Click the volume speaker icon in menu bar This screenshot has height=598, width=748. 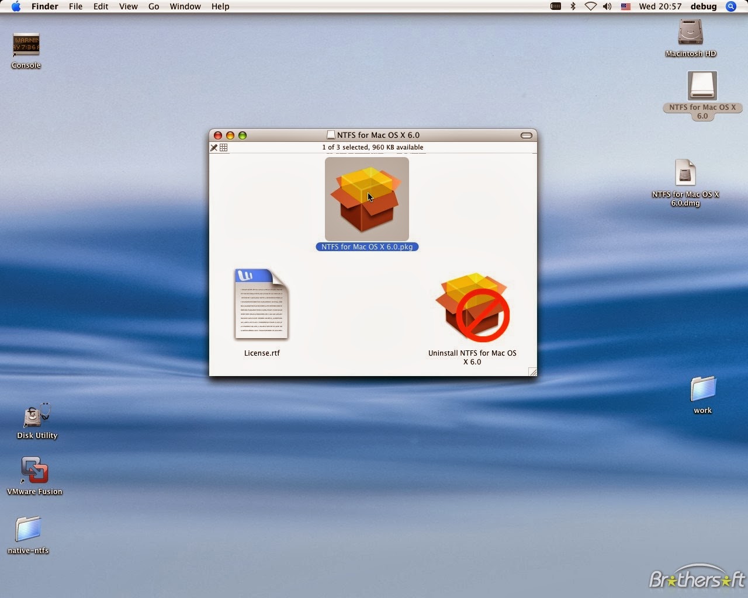pyautogui.click(x=607, y=6)
